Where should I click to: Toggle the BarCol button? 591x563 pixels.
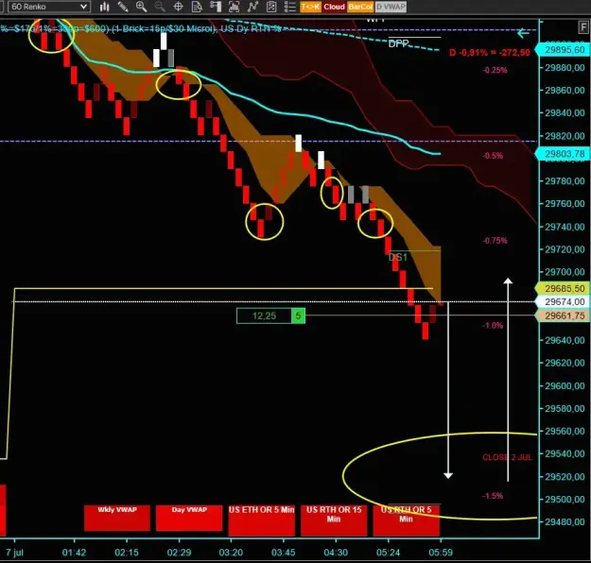[360, 7]
